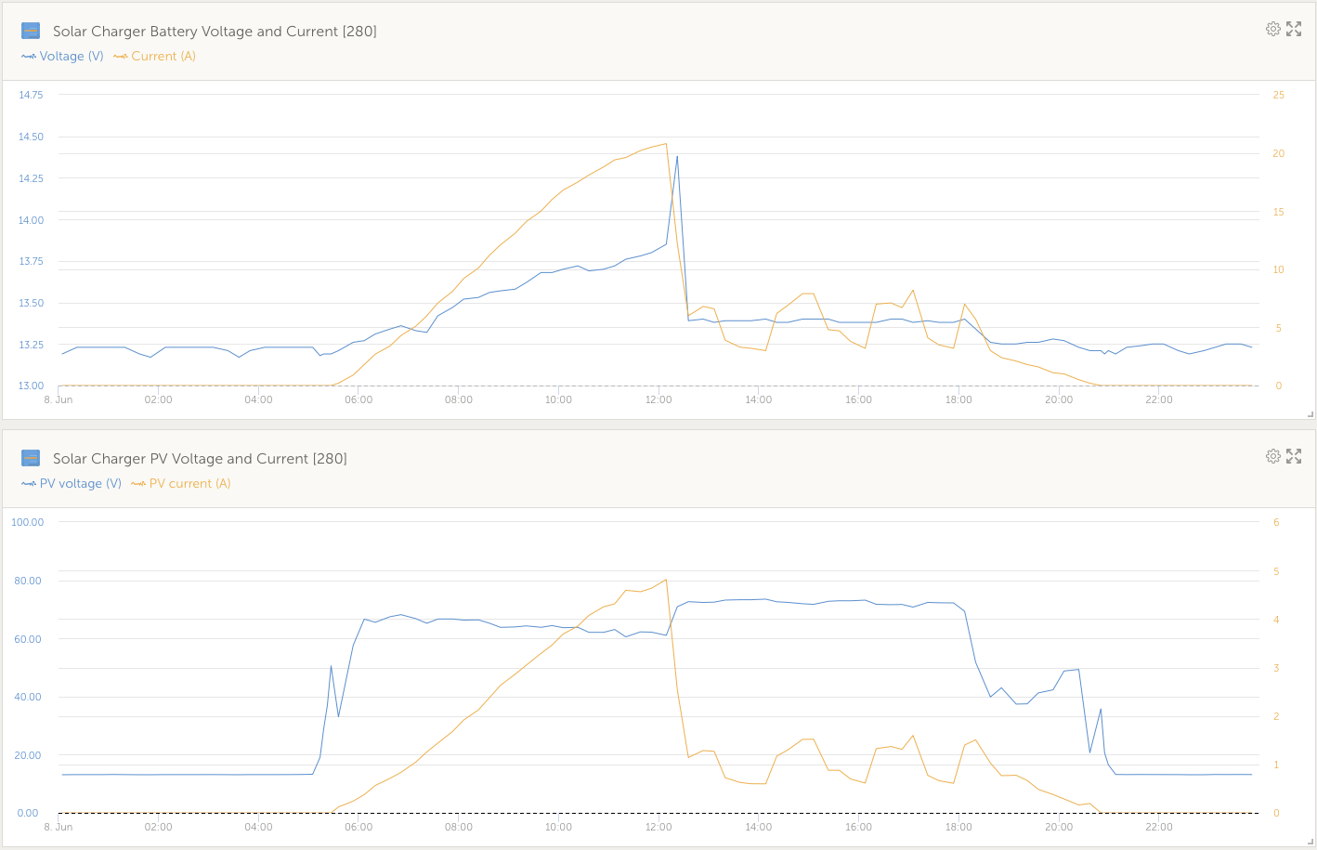Screen dimensions: 1317x850
Task: Click the battery voltage spike peak after 12:00
Action: [677, 157]
